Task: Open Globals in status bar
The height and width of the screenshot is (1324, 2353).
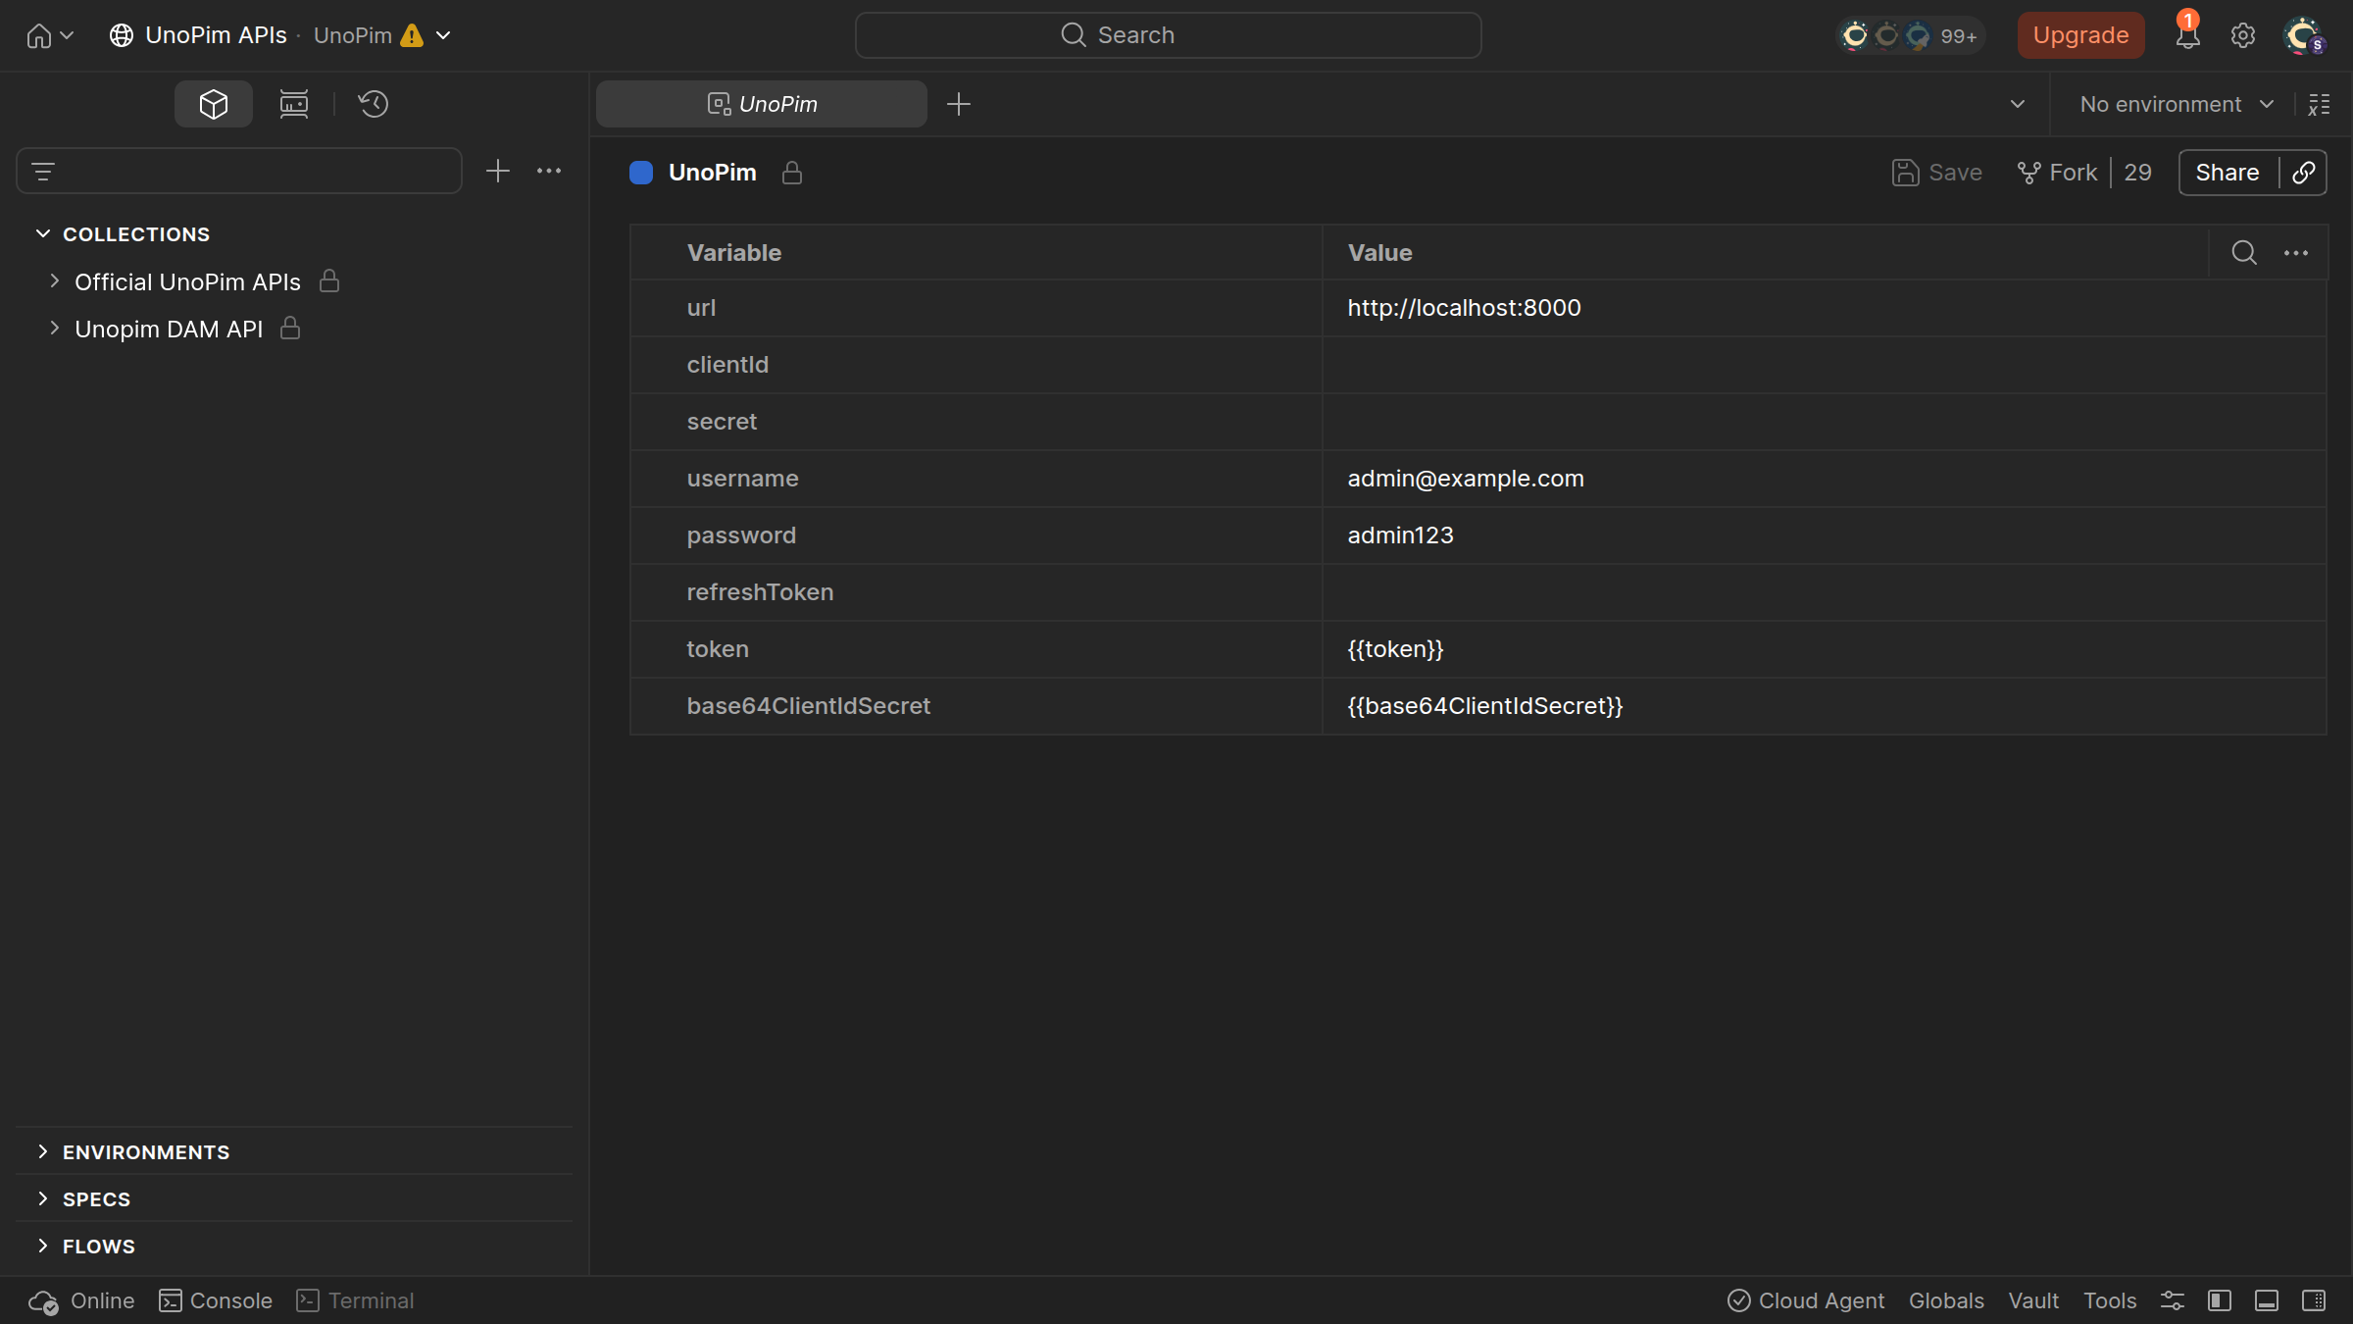Action: click(1945, 1300)
